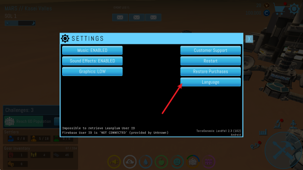
Task: Click Restore Purchases
Action: (x=210, y=71)
